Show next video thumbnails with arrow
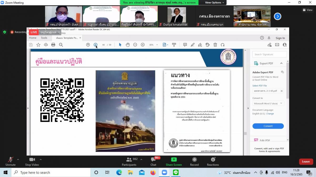The image size is (316, 177). (x=277, y=17)
